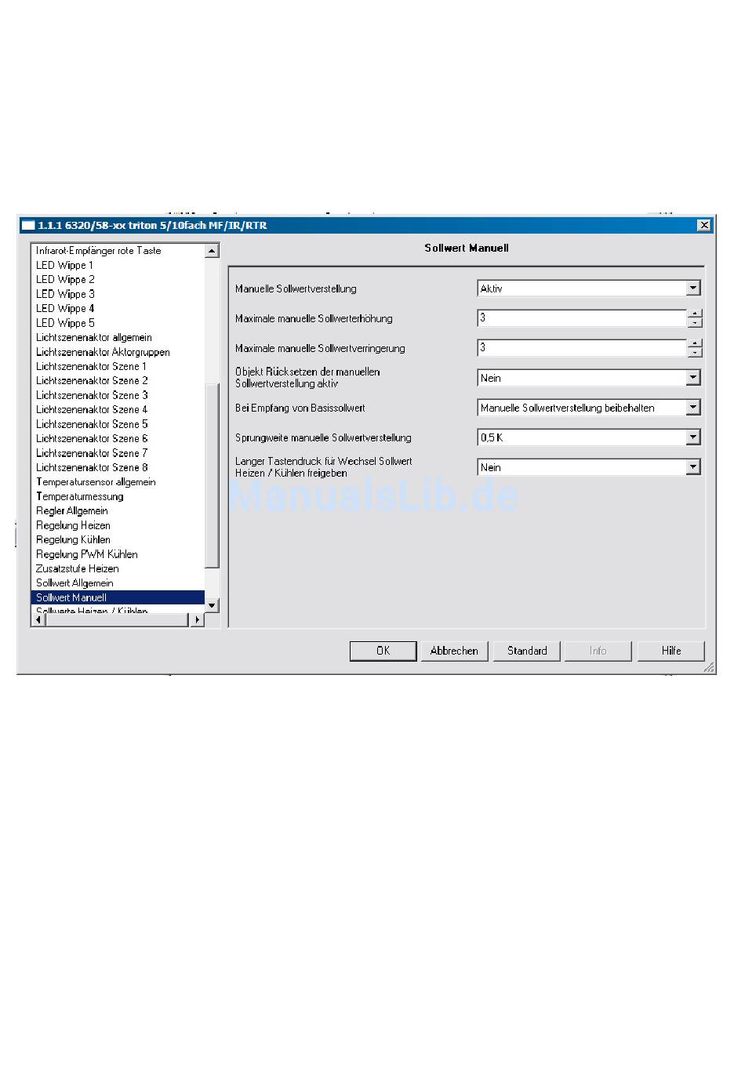Select Regelung PWM Kühlen
Viewport: 745px width, 1074px height.
click(86, 554)
